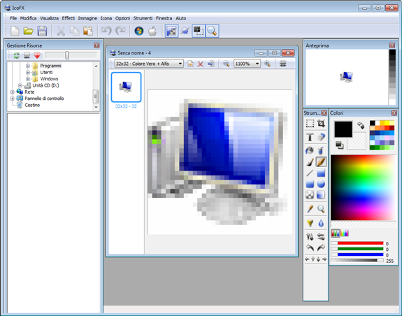Switch to HSB rainbow color mode button
402x316 pixels.
coord(345,233)
